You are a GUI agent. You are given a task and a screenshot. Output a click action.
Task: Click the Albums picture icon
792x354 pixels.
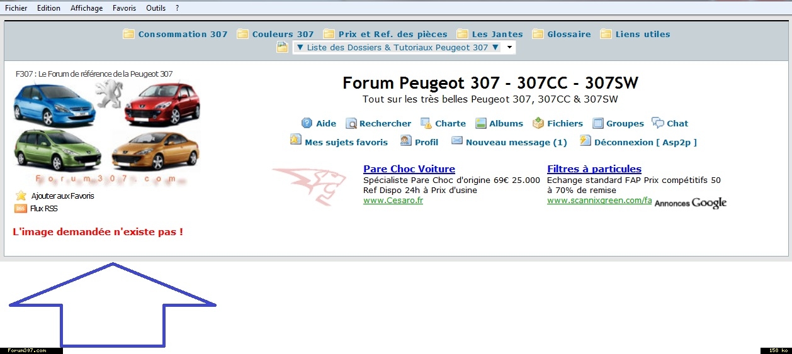[481, 123]
